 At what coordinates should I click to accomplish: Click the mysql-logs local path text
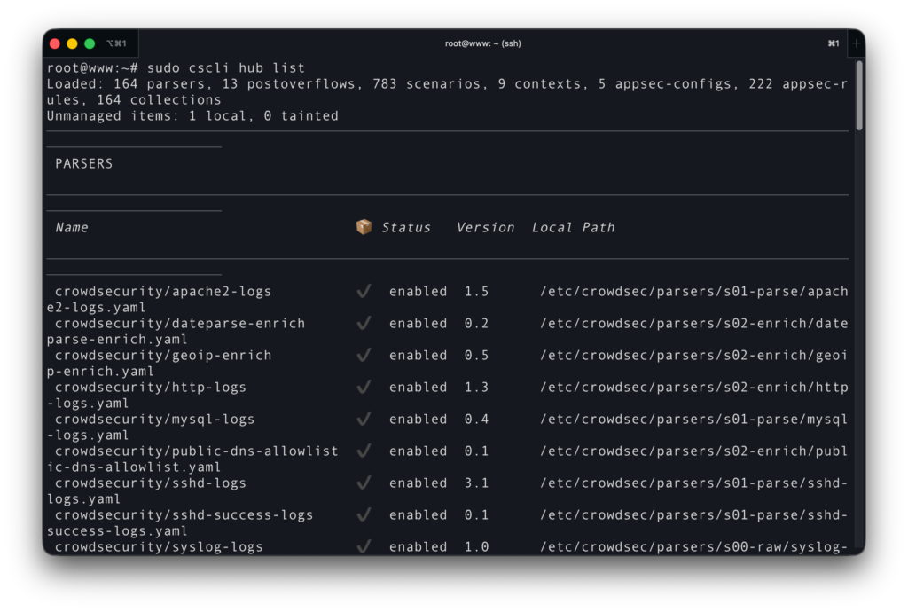[x=693, y=419]
